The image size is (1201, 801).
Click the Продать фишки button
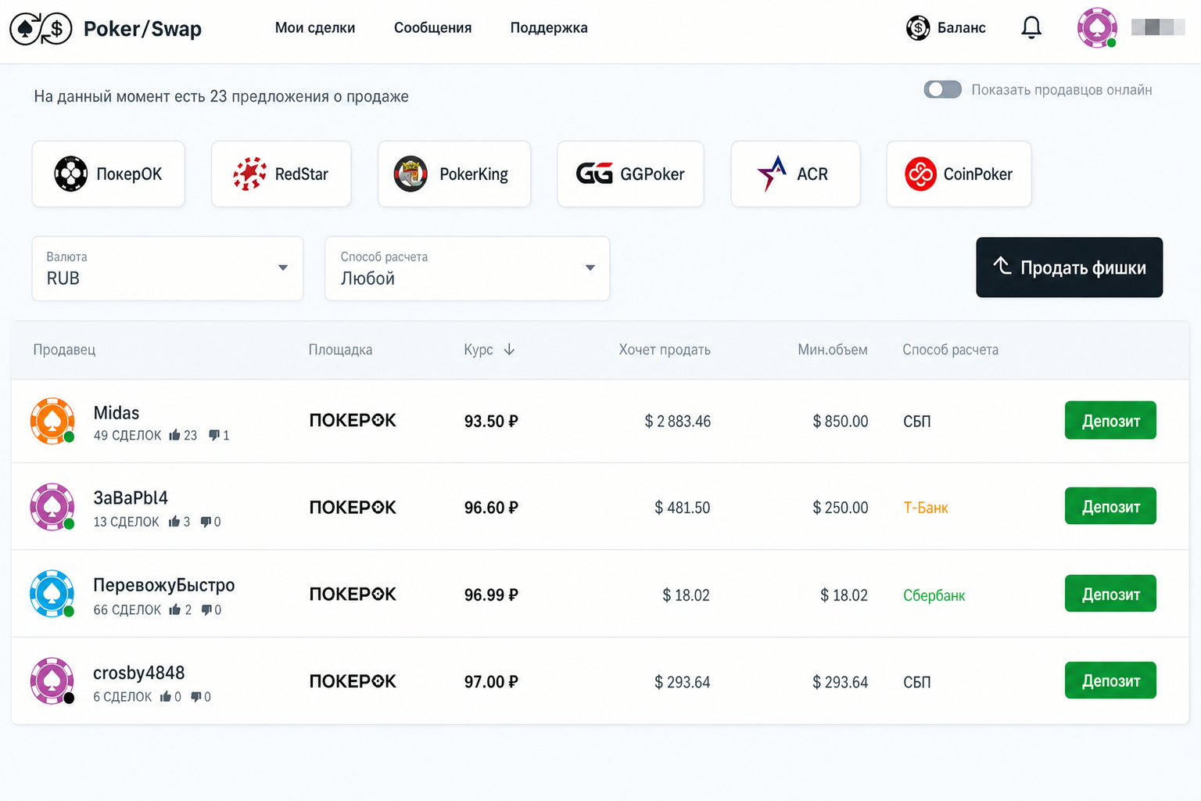tap(1069, 268)
